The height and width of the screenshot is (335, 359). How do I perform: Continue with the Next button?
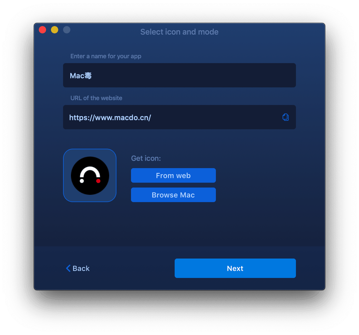[x=235, y=268]
